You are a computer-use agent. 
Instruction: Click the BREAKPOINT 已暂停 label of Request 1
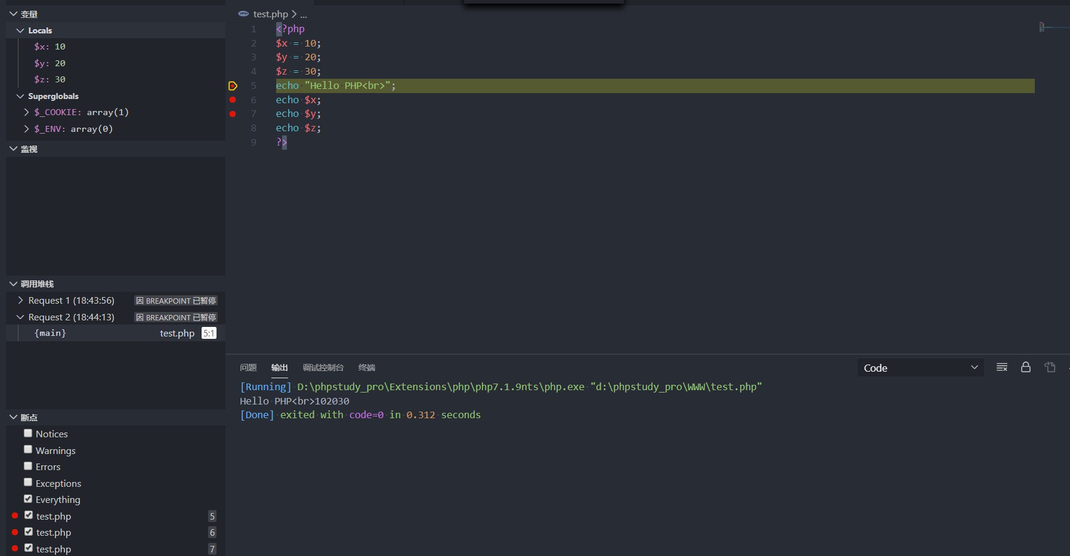click(x=176, y=301)
